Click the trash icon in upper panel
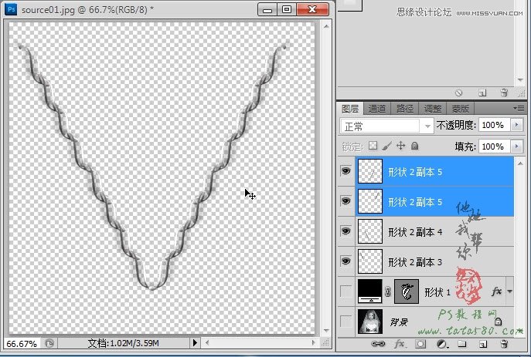 pyautogui.click(x=504, y=93)
